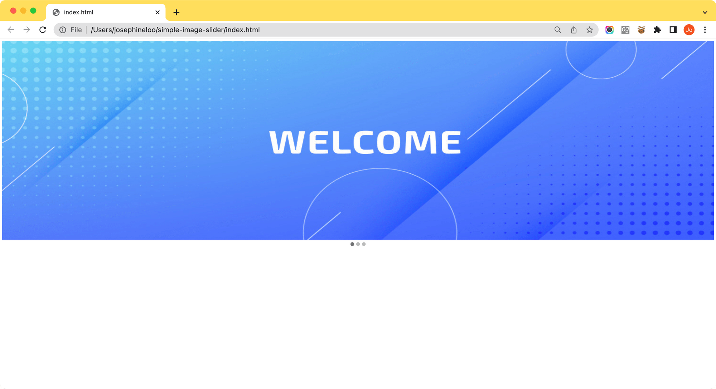This screenshot has width=716, height=389.
Task: Open the colorful camera extension icon
Action: (609, 30)
